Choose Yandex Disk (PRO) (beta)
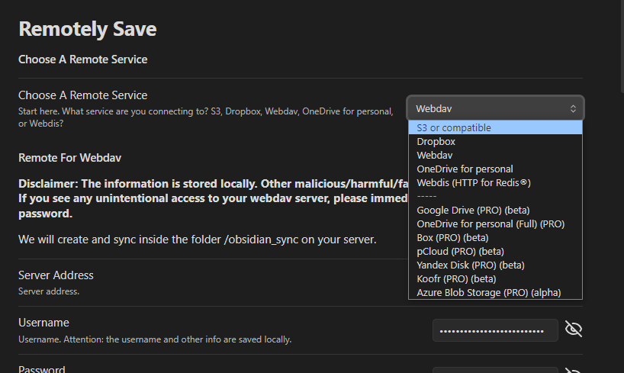This screenshot has width=624, height=373. tap(495, 265)
